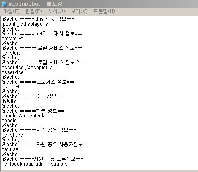Open the 서식(O) menu

pos(56,12)
